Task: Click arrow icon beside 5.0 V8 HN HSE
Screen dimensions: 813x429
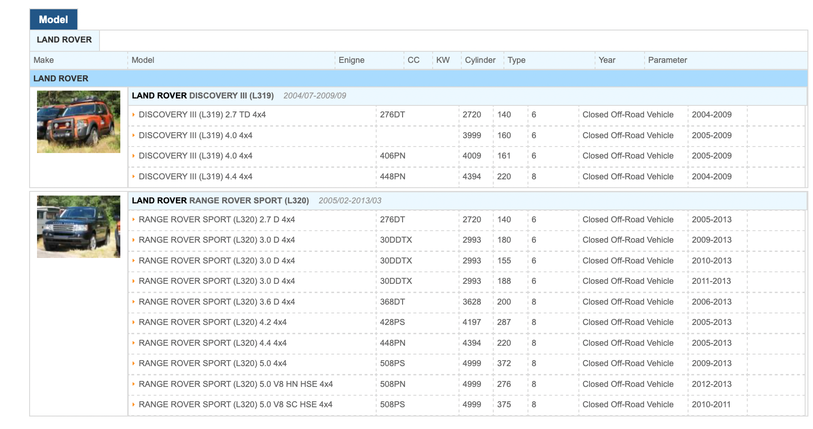Action: pos(134,384)
